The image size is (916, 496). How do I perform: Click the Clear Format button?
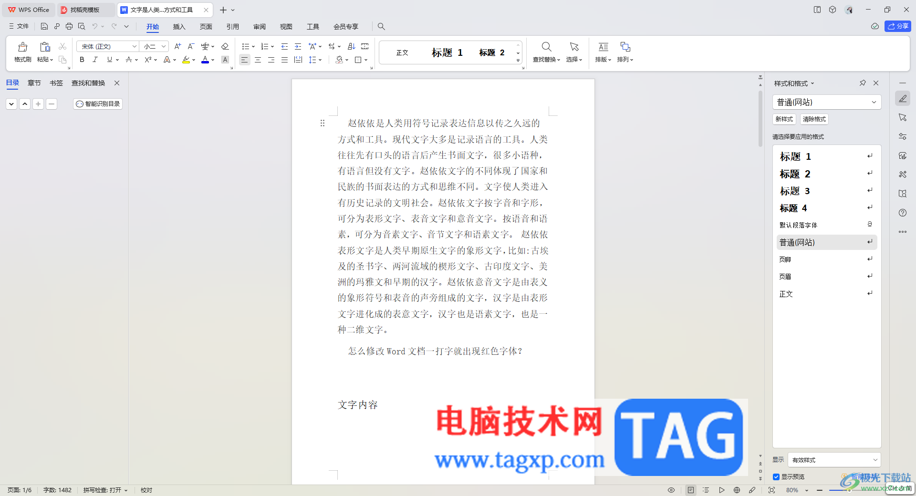click(814, 119)
